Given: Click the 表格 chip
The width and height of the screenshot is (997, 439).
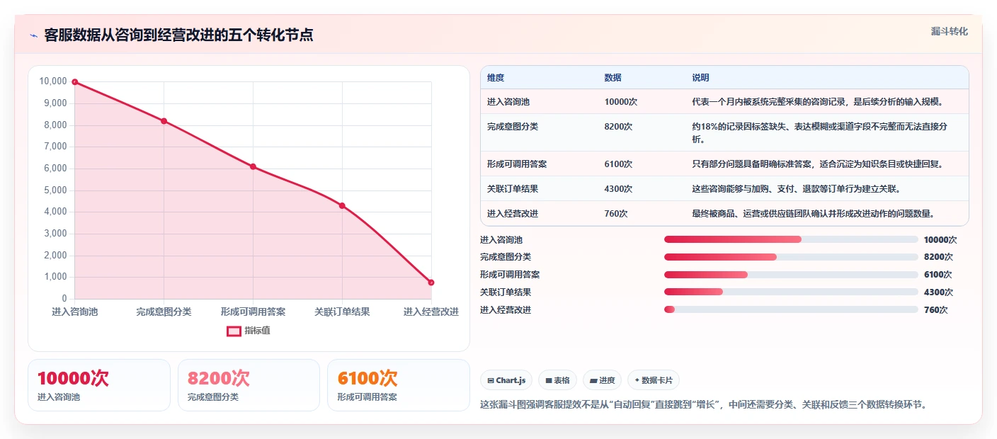Looking at the screenshot, I should point(558,380).
